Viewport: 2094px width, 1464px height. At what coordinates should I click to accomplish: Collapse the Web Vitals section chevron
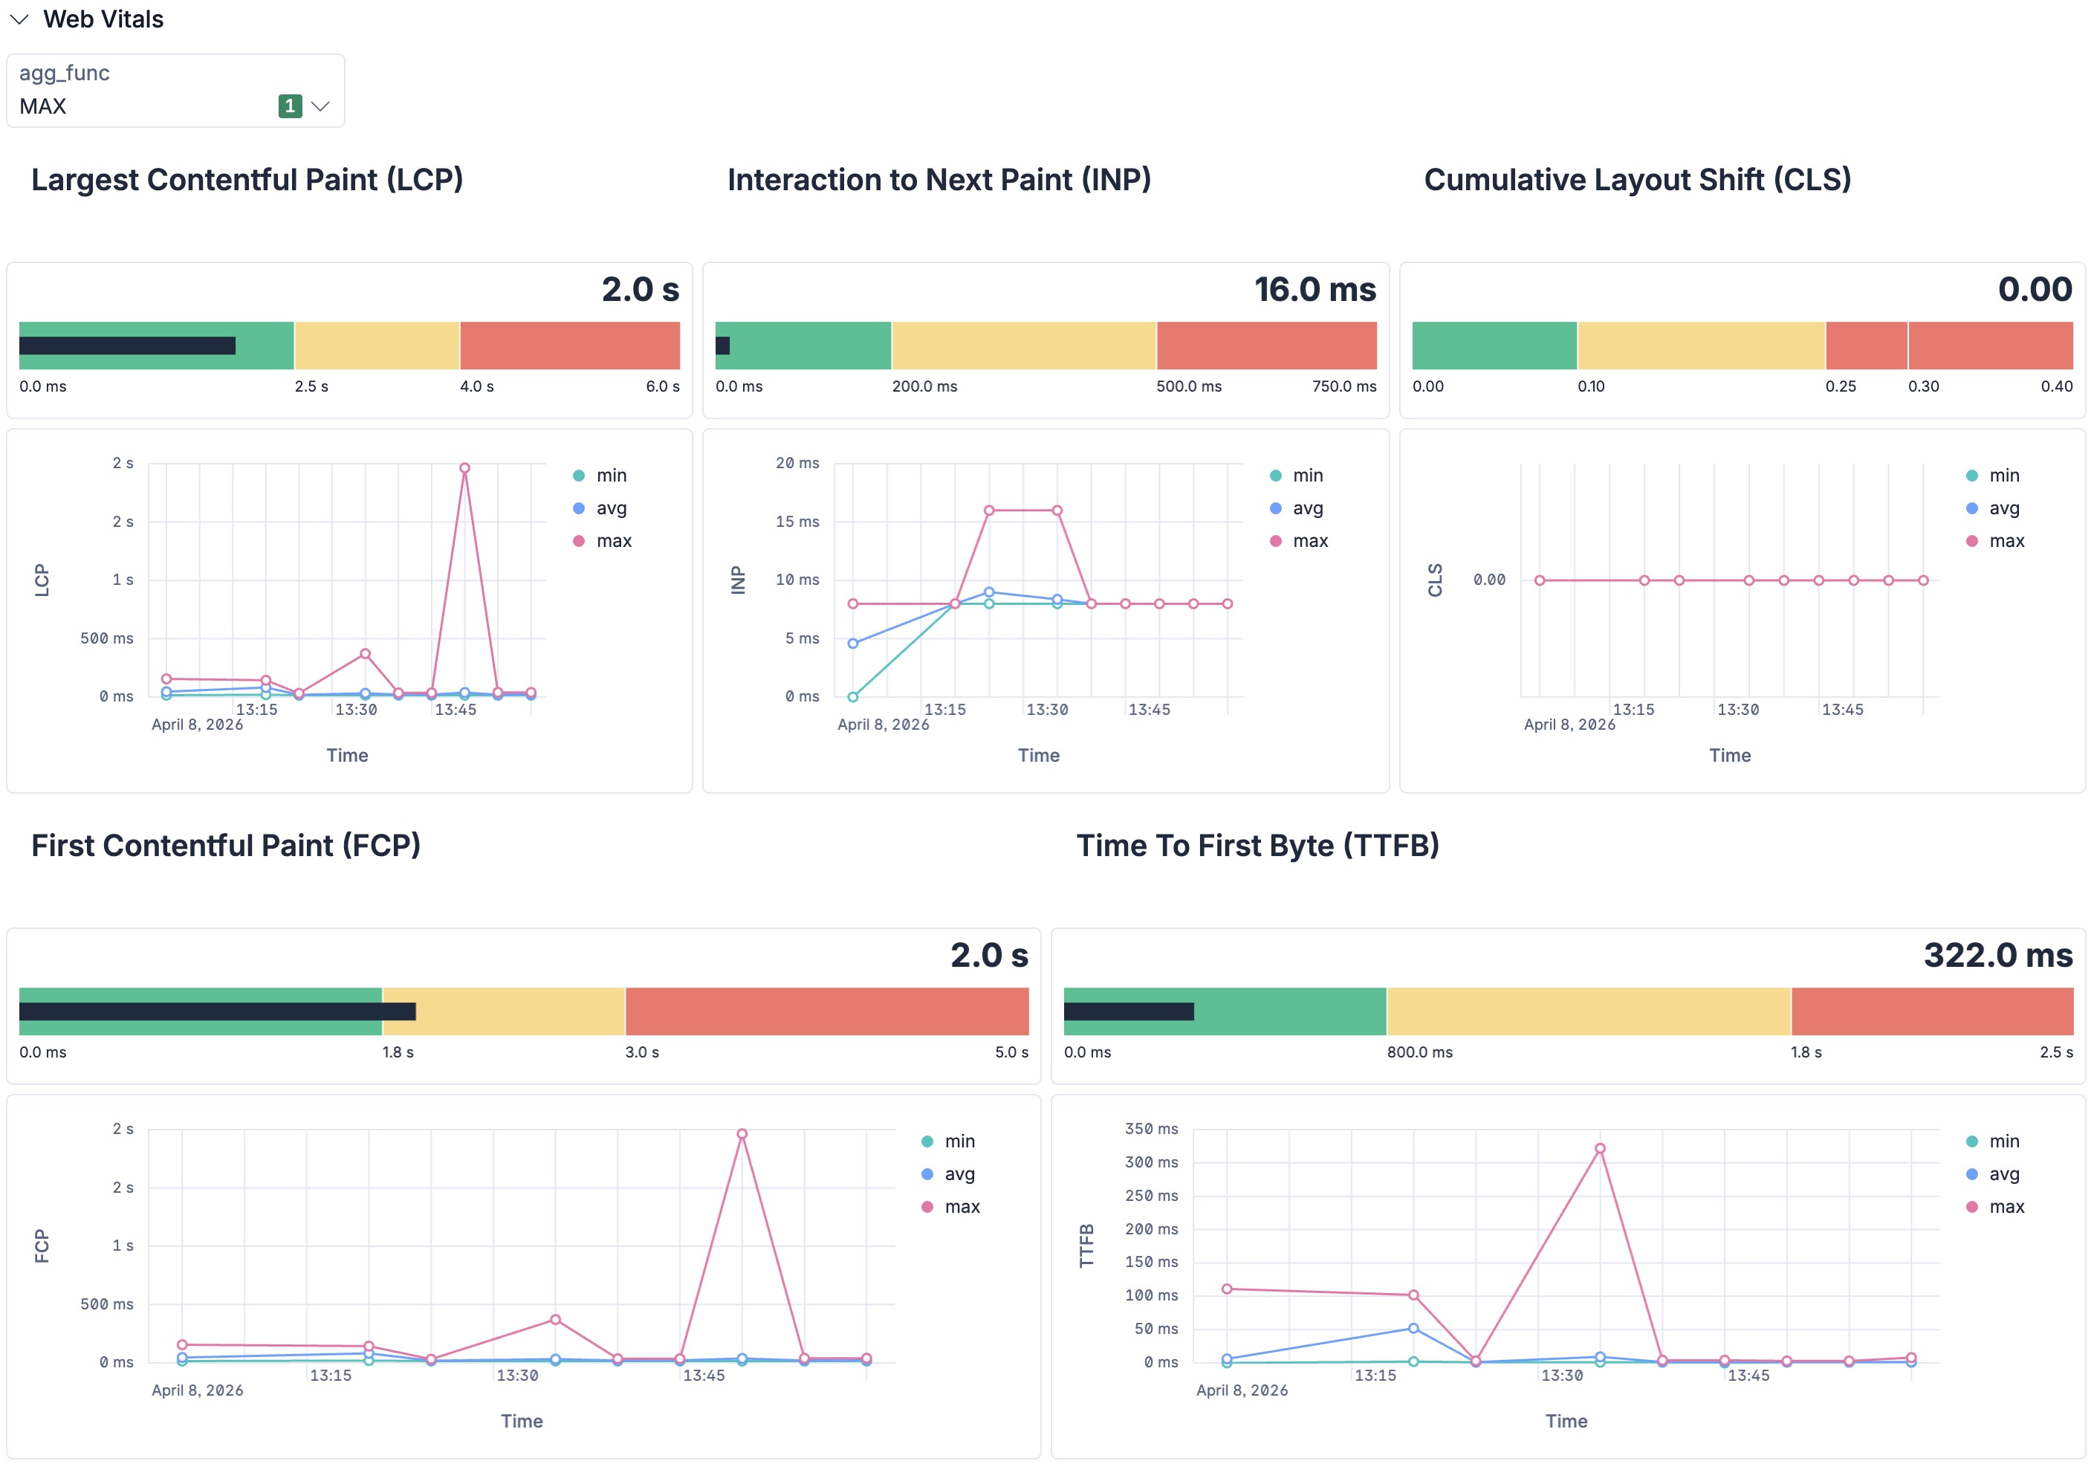[x=19, y=19]
